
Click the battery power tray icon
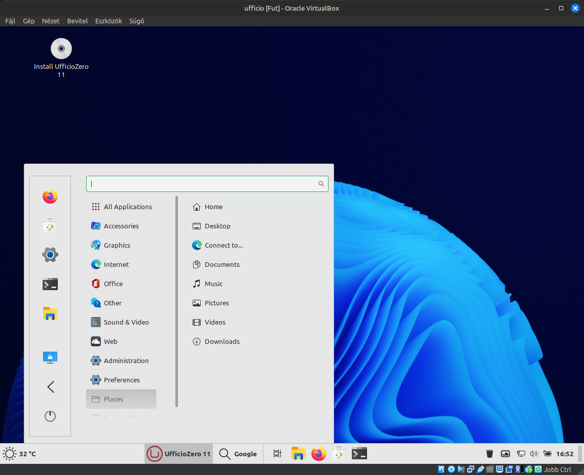click(x=547, y=454)
